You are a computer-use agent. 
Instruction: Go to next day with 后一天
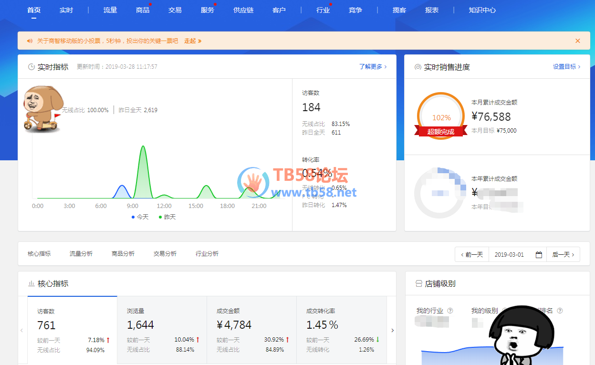(563, 255)
